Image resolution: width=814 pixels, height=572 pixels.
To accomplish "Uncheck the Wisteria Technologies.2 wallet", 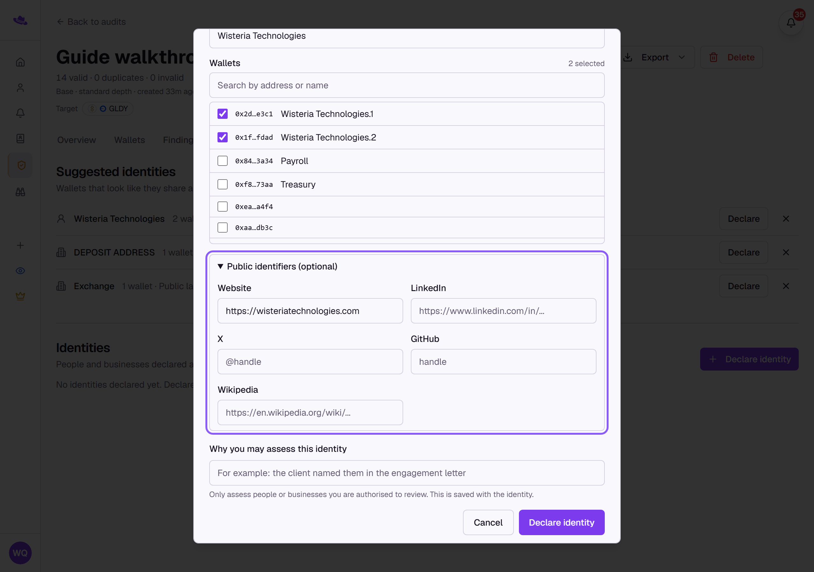I will [222, 137].
